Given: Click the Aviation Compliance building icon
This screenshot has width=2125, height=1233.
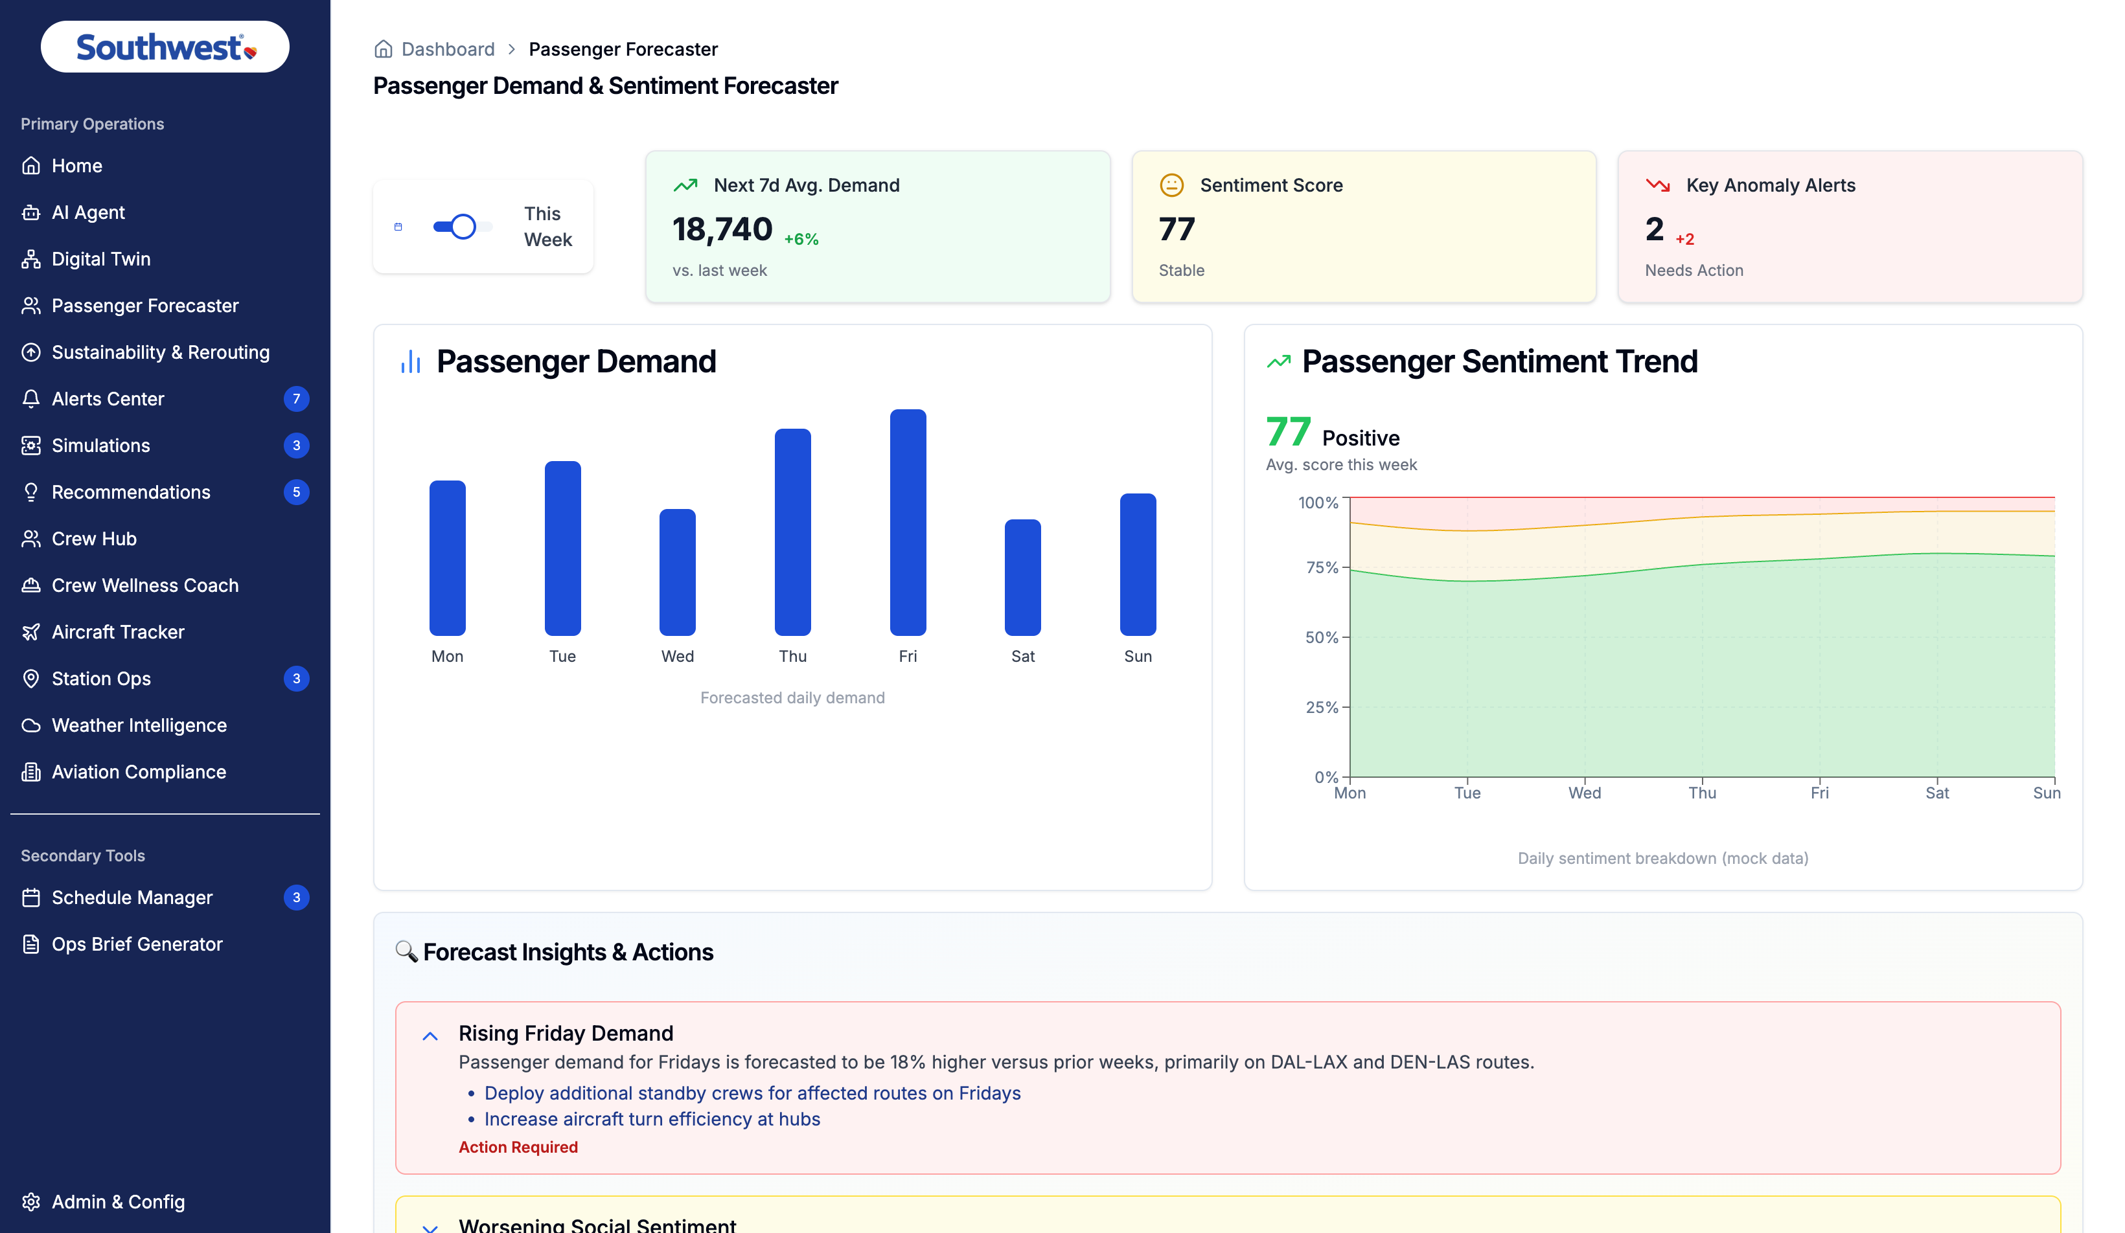Looking at the screenshot, I should click(x=31, y=772).
